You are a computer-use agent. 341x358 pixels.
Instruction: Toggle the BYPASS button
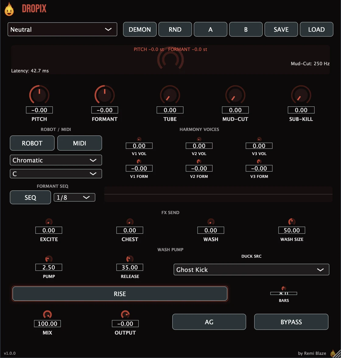(x=291, y=322)
